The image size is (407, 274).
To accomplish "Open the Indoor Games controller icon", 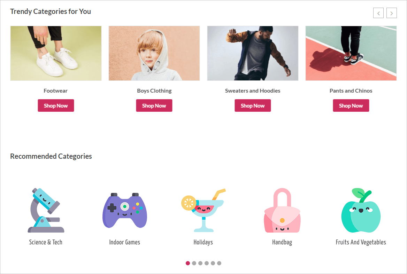I will coord(125,210).
